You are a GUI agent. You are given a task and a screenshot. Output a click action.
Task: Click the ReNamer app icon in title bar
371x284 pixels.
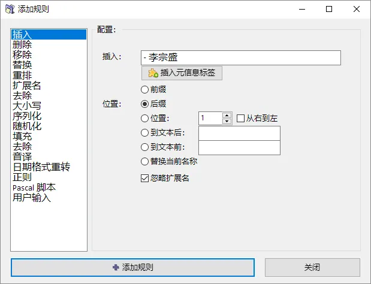10,9
